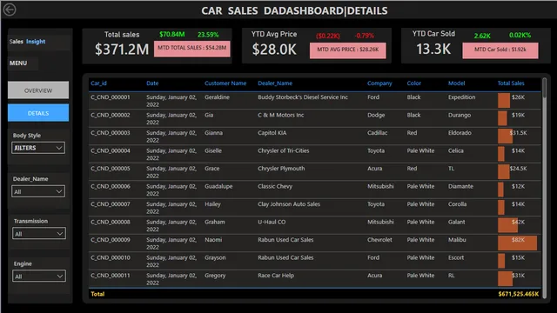Click the $26K sales data bar
This screenshot has width=557, height=313.
tap(504, 101)
